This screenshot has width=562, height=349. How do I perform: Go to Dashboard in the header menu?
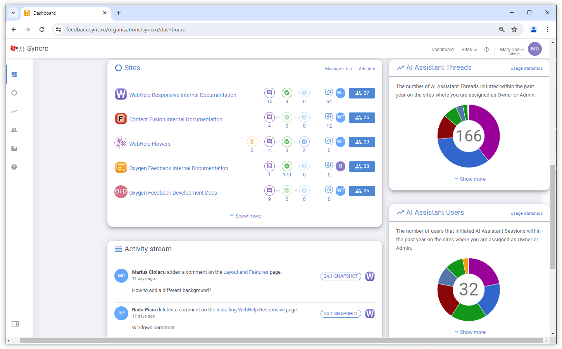(x=442, y=50)
